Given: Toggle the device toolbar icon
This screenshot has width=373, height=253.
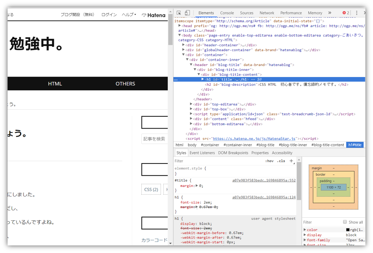Looking at the screenshot, I should coord(188,13).
